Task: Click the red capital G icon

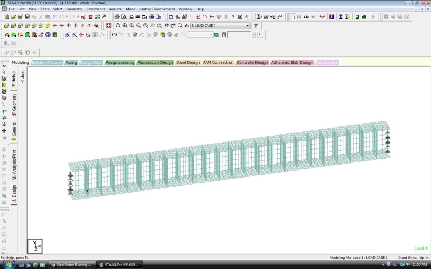Action: [x=88, y=35]
